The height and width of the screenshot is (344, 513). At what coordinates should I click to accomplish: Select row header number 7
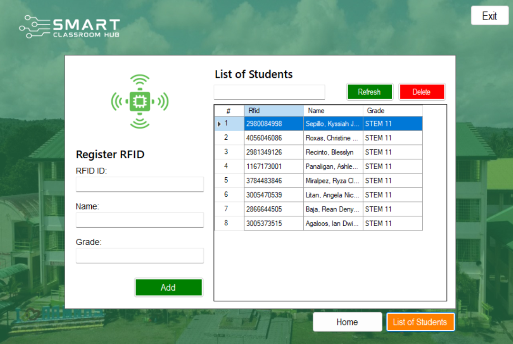click(x=229, y=209)
